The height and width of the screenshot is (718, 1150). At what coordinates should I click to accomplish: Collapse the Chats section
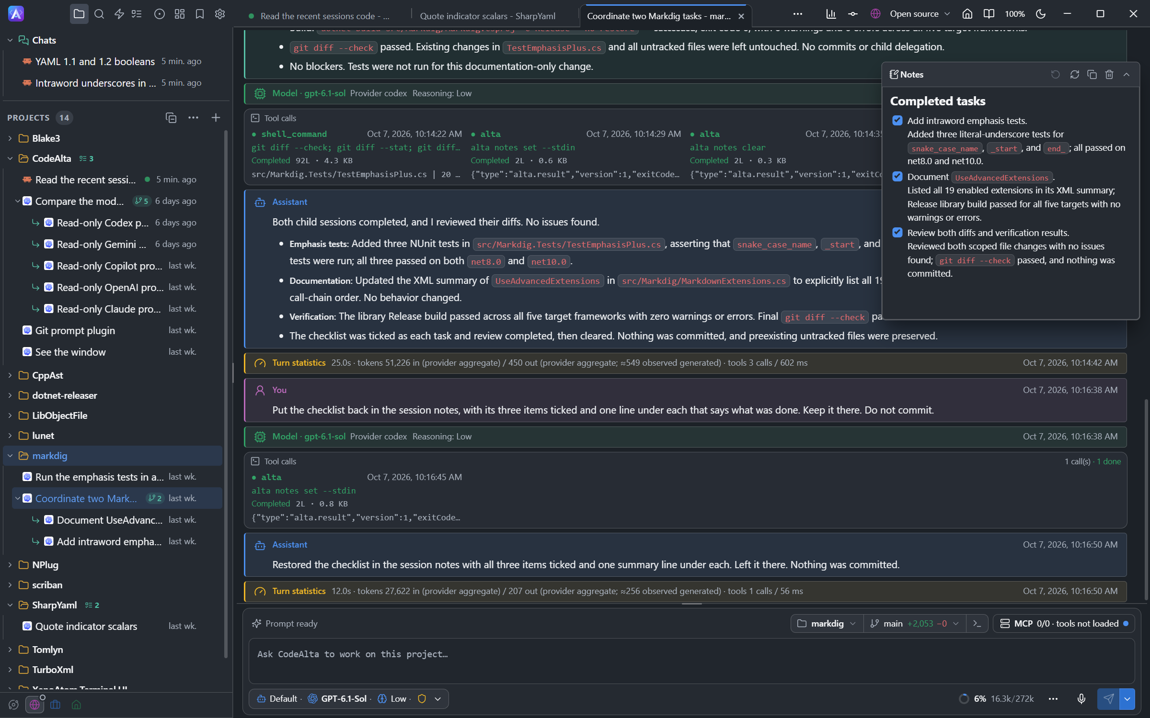pyautogui.click(x=10, y=40)
